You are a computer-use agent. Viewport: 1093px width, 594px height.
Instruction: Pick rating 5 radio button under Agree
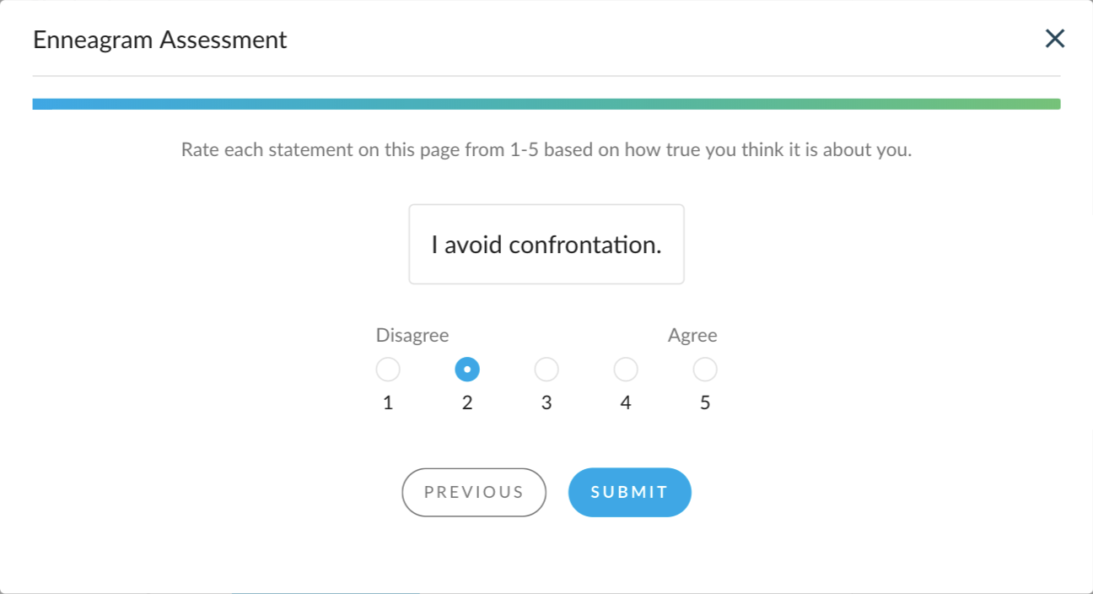click(x=705, y=370)
